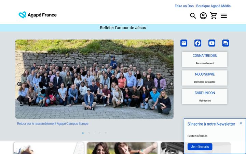Open Retour sur le rassemblement Agapé Campus link
This screenshot has width=246, height=154.
click(53, 124)
